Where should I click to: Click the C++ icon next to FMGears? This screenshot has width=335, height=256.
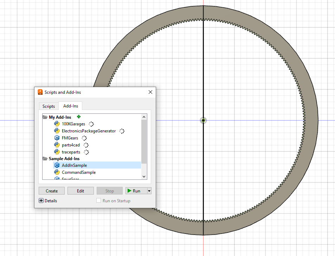(57, 138)
